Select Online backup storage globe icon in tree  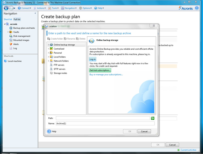click(51, 45)
